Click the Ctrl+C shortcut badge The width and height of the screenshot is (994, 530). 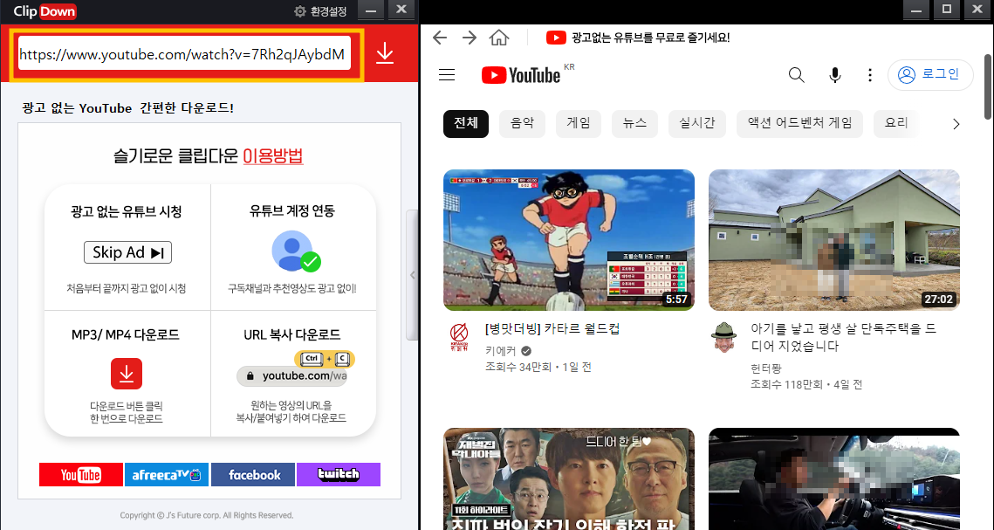click(x=325, y=359)
